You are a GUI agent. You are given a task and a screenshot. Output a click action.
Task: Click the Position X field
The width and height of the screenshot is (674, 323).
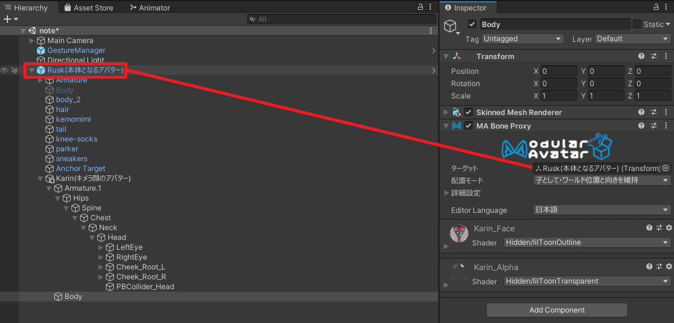[x=559, y=71]
